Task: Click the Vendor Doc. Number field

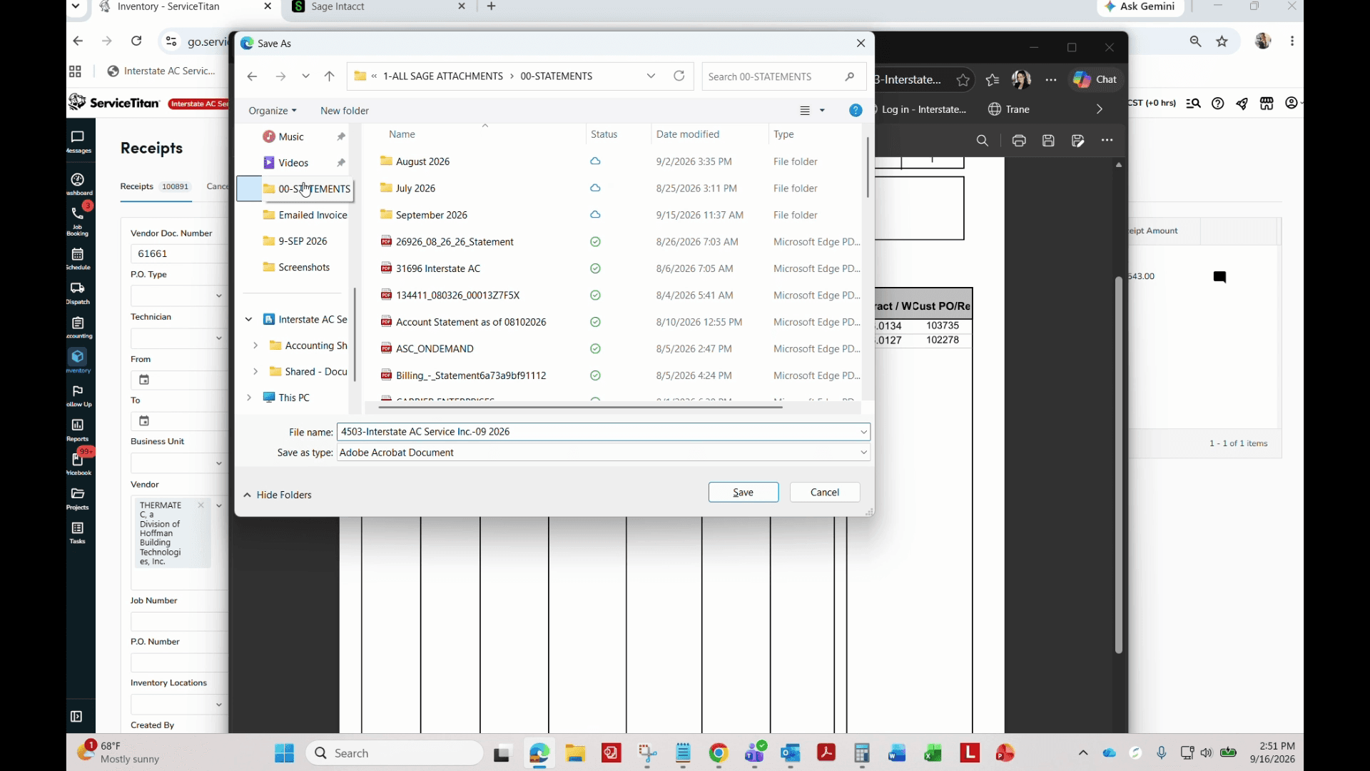Action: [178, 253]
